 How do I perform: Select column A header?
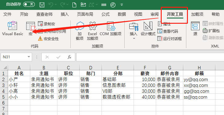[19, 68]
